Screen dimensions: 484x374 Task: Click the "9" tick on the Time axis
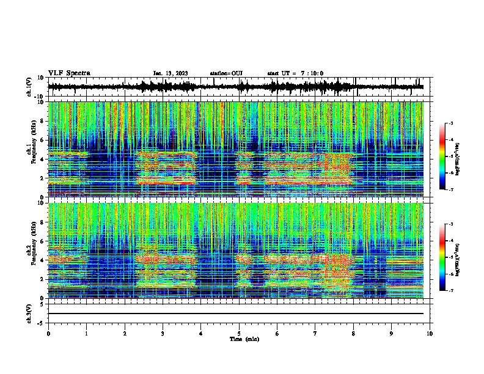point(391,334)
